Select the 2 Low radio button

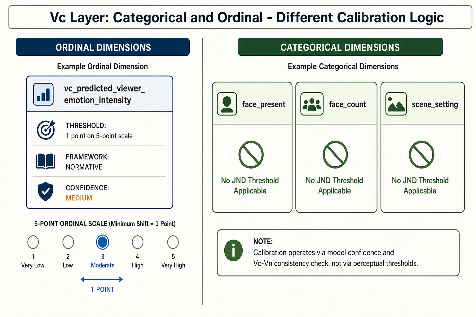click(x=68, y=242)
